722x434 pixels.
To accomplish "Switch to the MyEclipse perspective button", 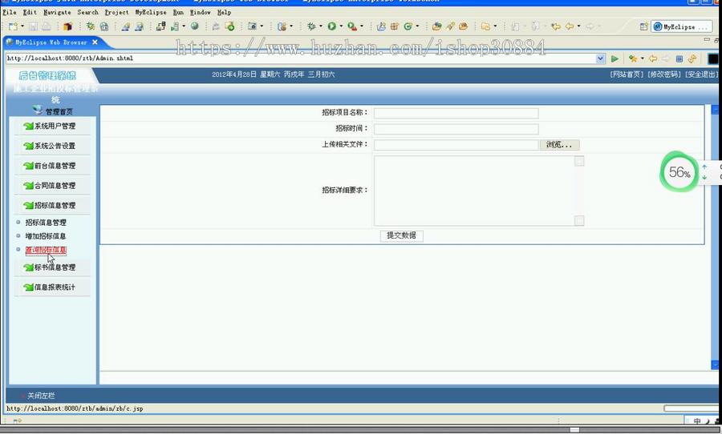I will (680, 26).
